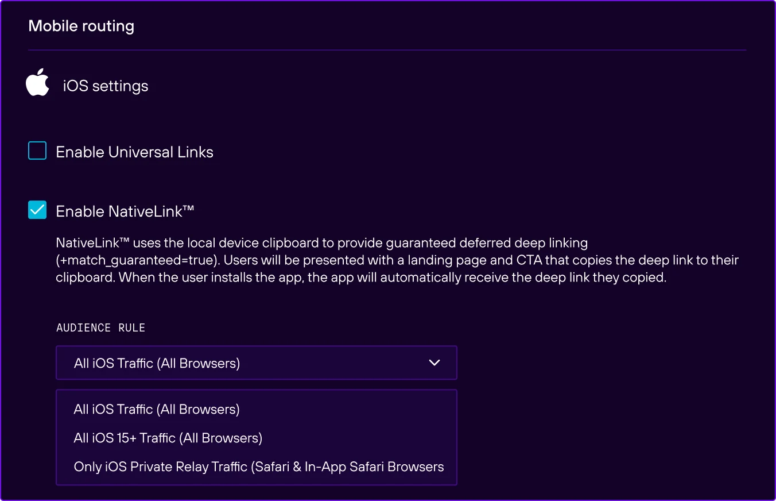
Task: Click the divider line under Mobile routing
Action: tap(387, 51)
